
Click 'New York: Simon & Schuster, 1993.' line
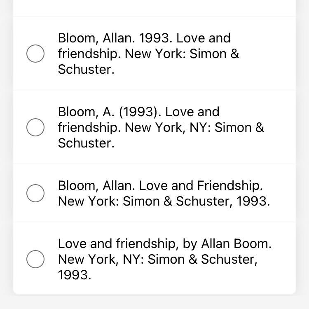(164, 201)
